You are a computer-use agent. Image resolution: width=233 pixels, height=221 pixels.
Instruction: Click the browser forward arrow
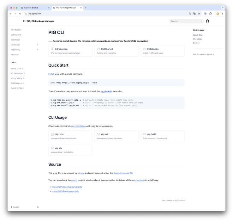(15, 13)
